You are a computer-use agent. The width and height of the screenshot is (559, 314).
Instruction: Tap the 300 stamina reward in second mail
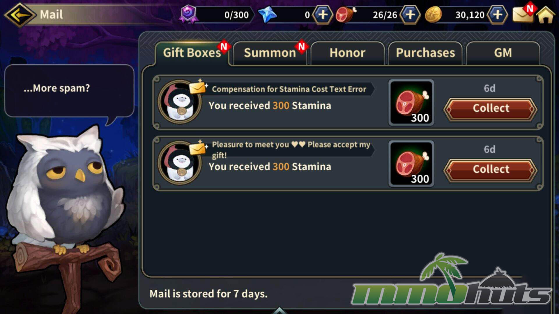coord(411,163)
